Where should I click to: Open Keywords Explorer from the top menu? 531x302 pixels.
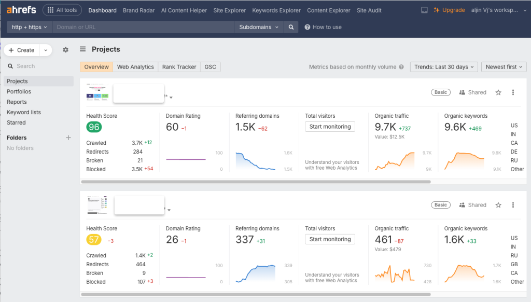click(x=276, y=10)
